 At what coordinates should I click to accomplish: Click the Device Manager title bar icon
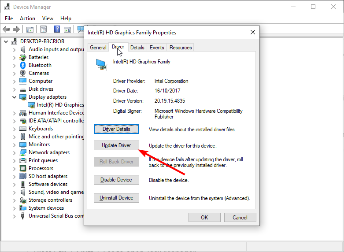[x=7, y=7]
